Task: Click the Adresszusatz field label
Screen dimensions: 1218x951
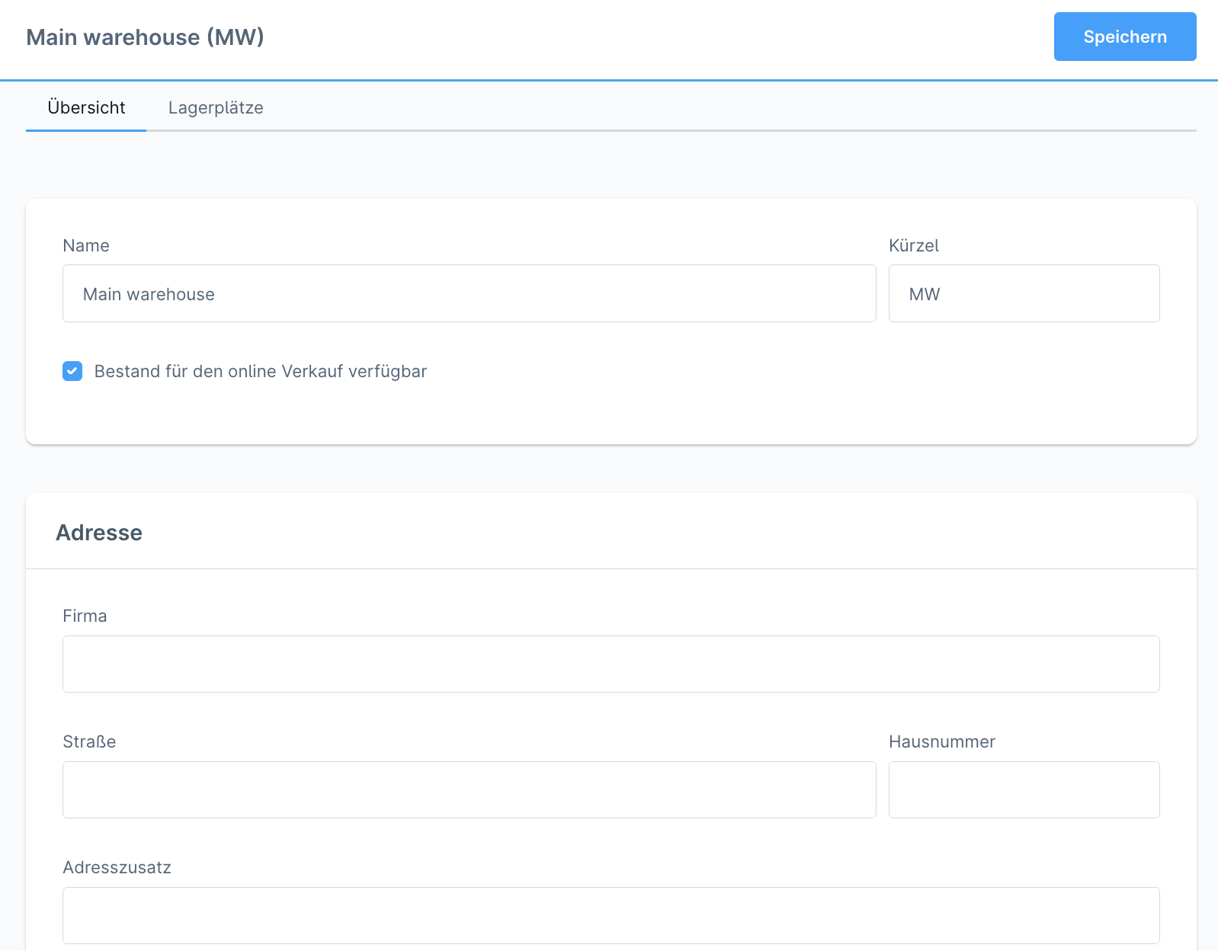Action: [x=117, y=867]
